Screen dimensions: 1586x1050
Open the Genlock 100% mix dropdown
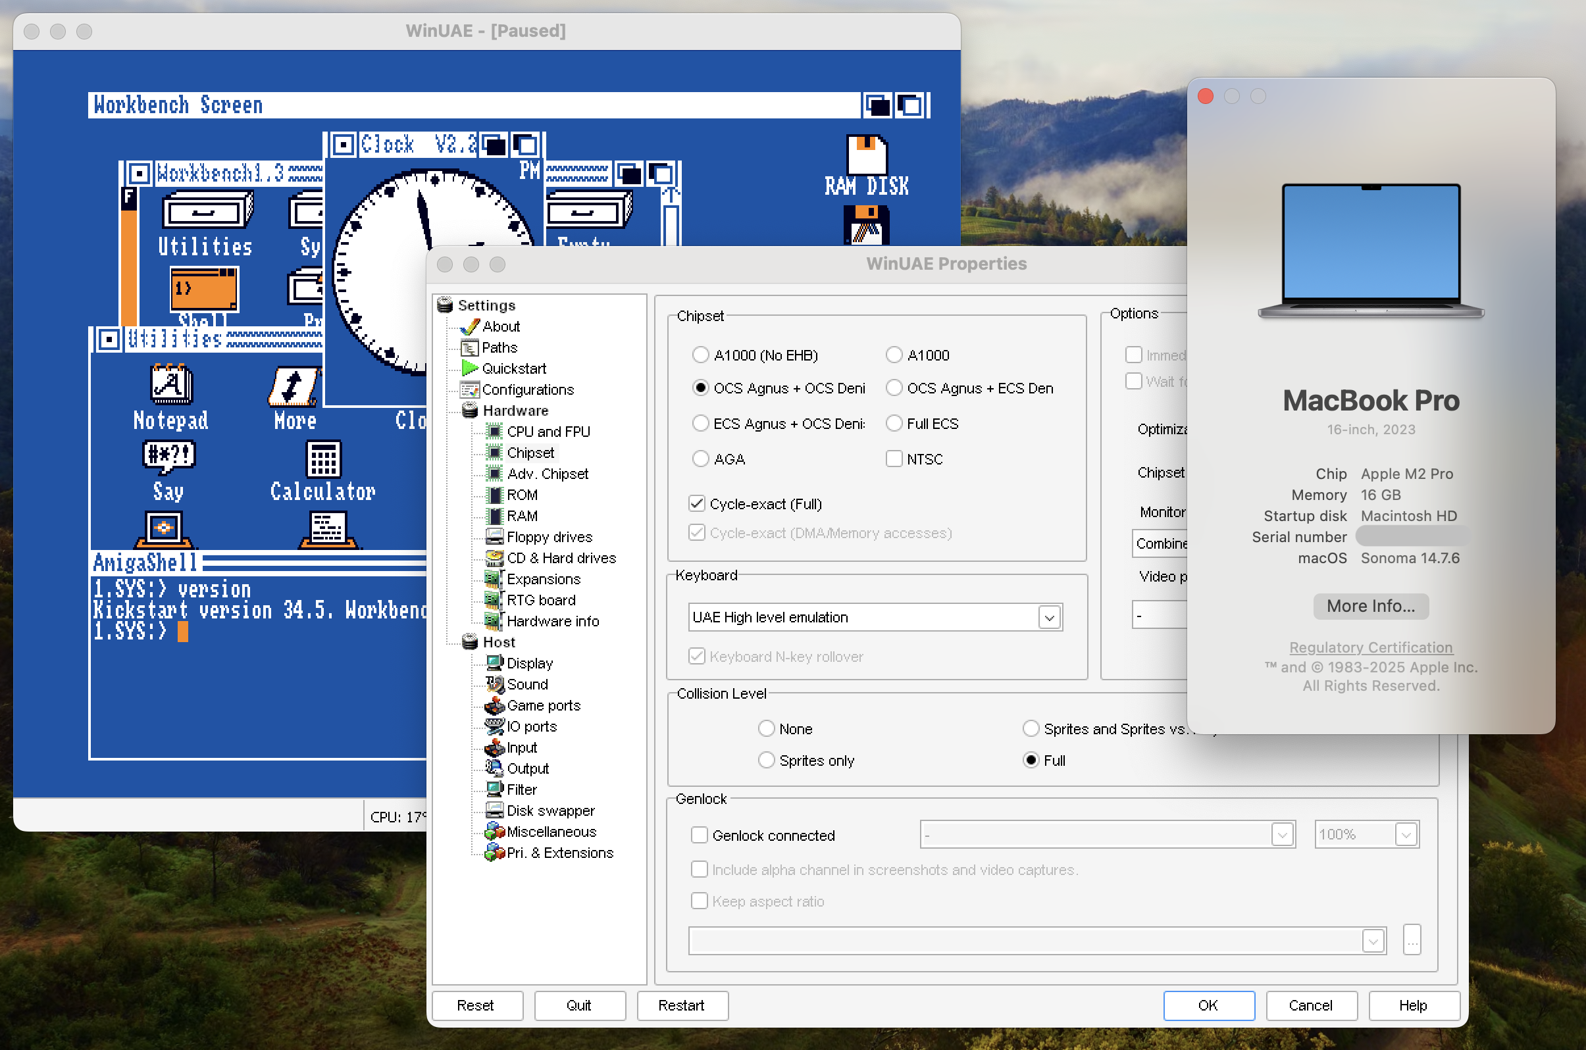[1366, 834]
